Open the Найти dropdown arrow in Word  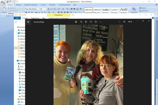(x=147, y=8)
